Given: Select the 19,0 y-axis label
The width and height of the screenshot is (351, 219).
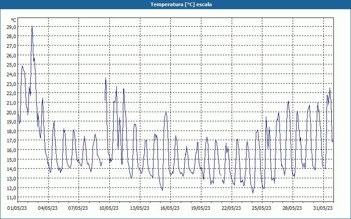Looking at the screenshot, I should [x=11, y=122].
